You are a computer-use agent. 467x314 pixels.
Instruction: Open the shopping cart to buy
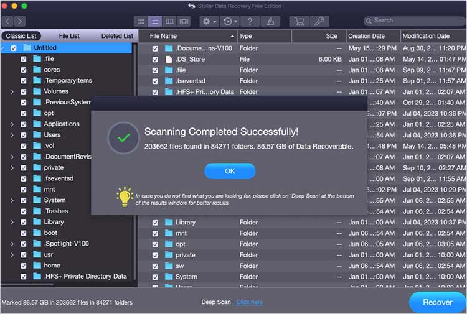click(299, 21)
